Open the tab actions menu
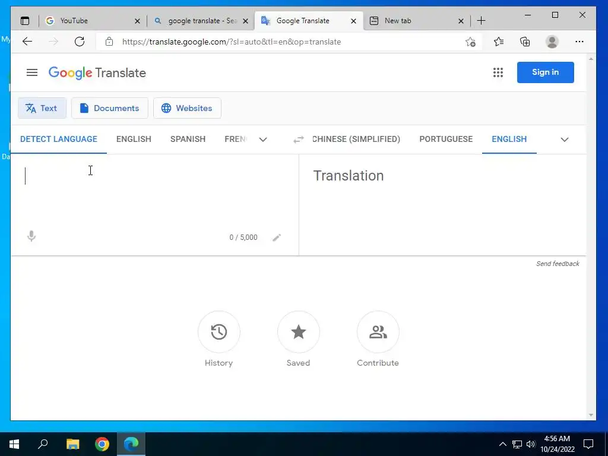608x456 pixels. (25, 21)
